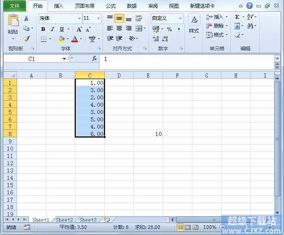Increase decimal places
This screenshot has height=235, width=284.
(x=156, y=39)
